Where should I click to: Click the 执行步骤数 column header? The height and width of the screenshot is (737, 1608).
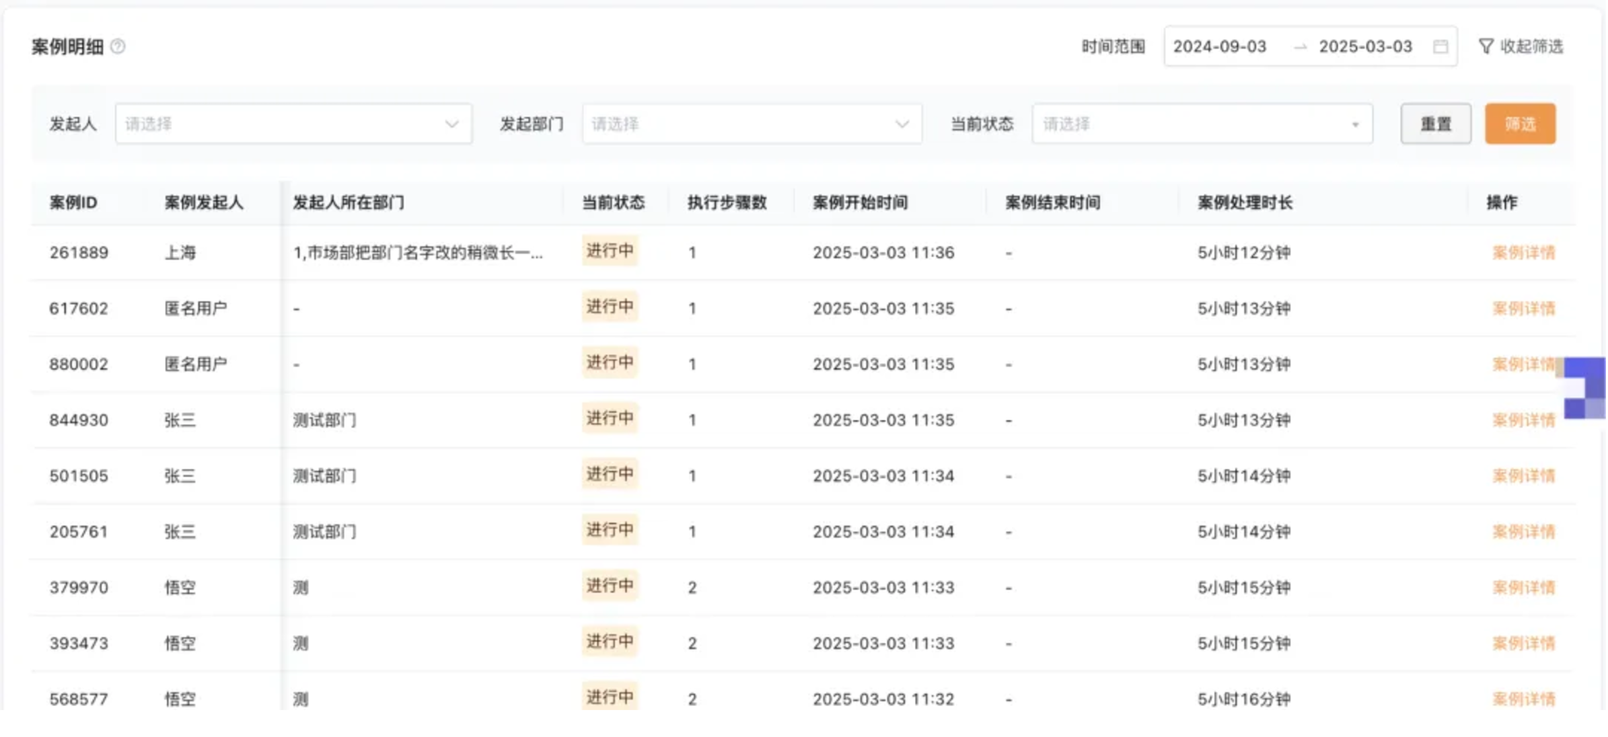click(727, 202)
